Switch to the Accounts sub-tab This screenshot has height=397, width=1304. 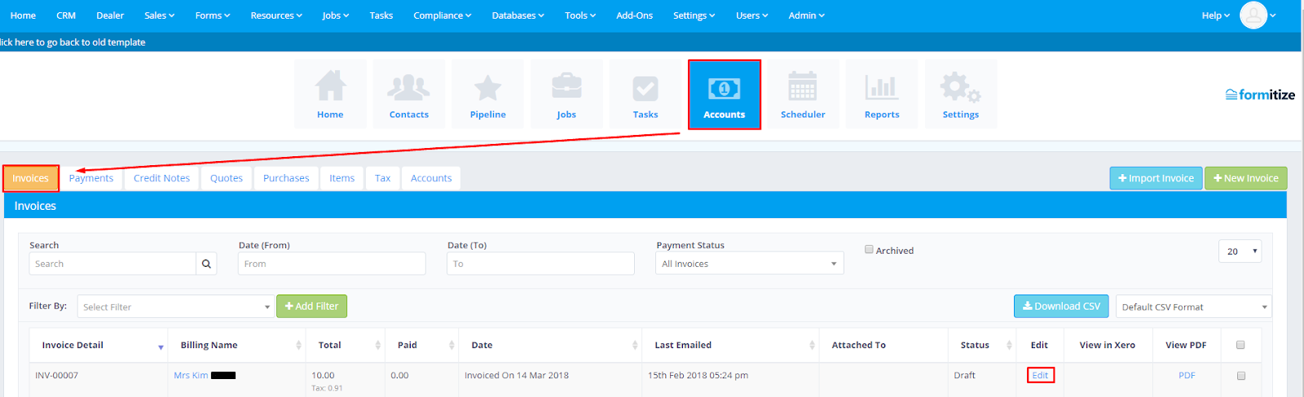coord(431,178)
